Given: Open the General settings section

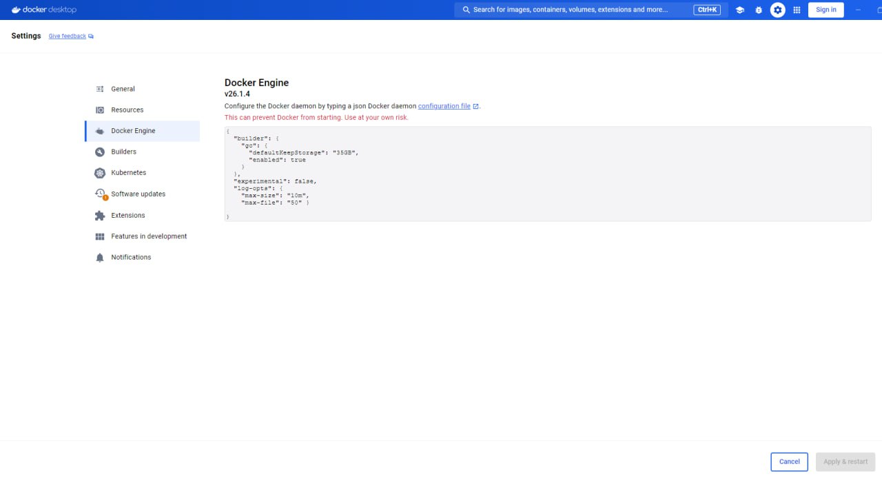Looking at the screenshot, I should click(123, 89).
